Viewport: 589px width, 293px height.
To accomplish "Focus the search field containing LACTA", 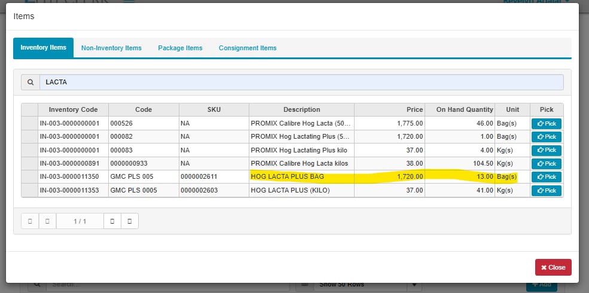I will pos(301,83).
